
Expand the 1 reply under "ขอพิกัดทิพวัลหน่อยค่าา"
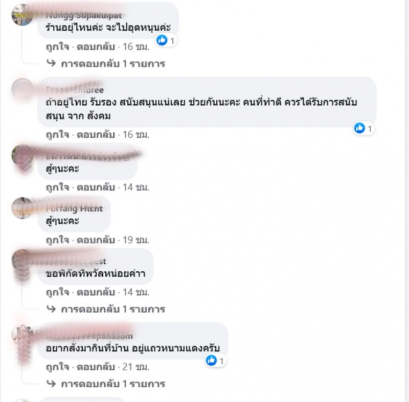click(113, 309)
